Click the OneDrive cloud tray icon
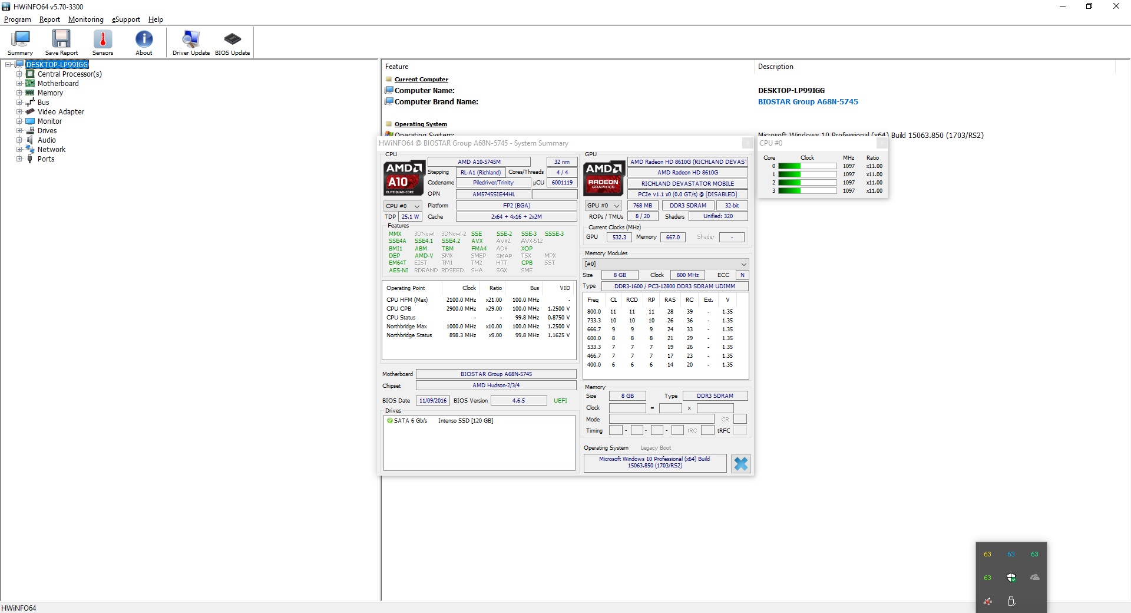Viewport: 1131px width, 613px height. [1034, 578]
